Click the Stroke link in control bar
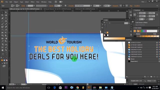This screenshot has height=90, width=160. pyautogui.click(x=23, y=6)
